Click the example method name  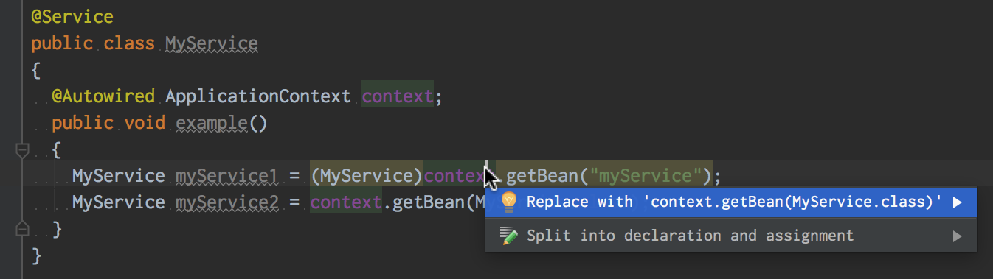click(x=212, y=122)
